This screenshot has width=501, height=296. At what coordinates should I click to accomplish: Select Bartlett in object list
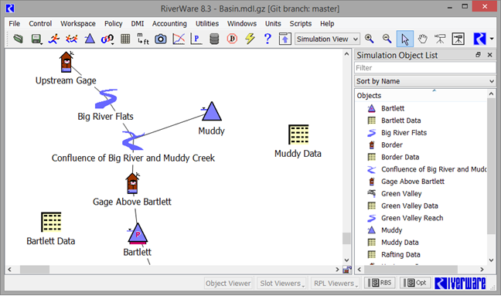click(x=393, y=108)
